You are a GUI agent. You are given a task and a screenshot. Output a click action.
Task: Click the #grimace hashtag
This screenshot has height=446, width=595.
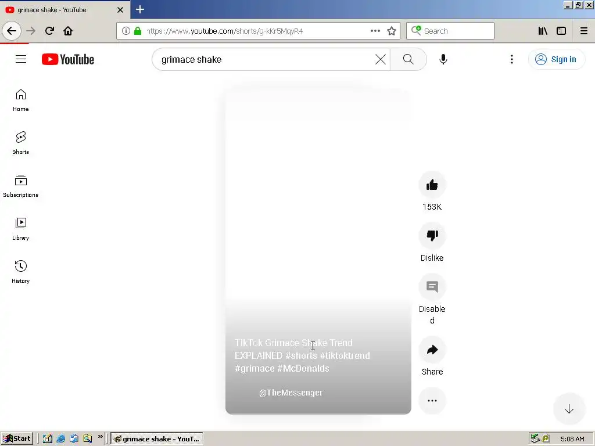(255, 369)
